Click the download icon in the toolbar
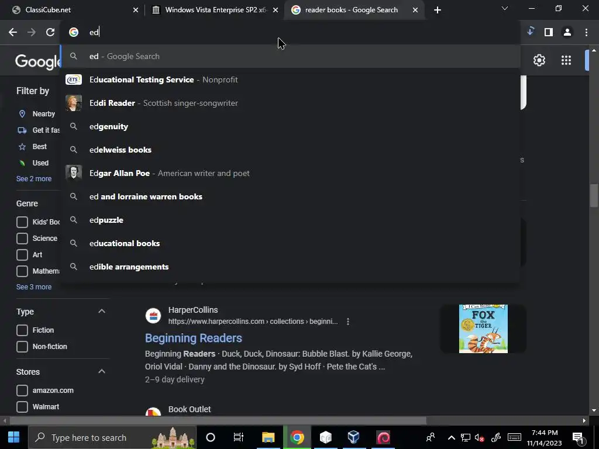The width and height of the screenshot is (599, 449). click(530, 32)
